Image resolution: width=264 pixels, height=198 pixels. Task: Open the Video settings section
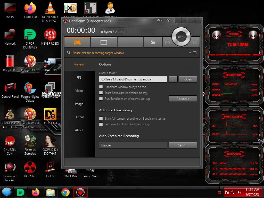click(x=79, y=90)
